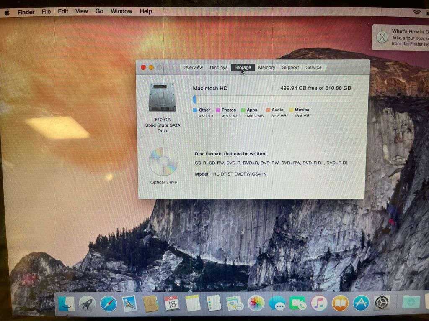Switch to the Displays tab
The image size is (429, 321).
click(x=218, y=67)
